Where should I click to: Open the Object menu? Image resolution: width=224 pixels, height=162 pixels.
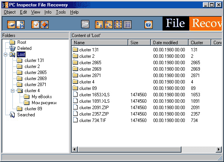coord(10,12)
